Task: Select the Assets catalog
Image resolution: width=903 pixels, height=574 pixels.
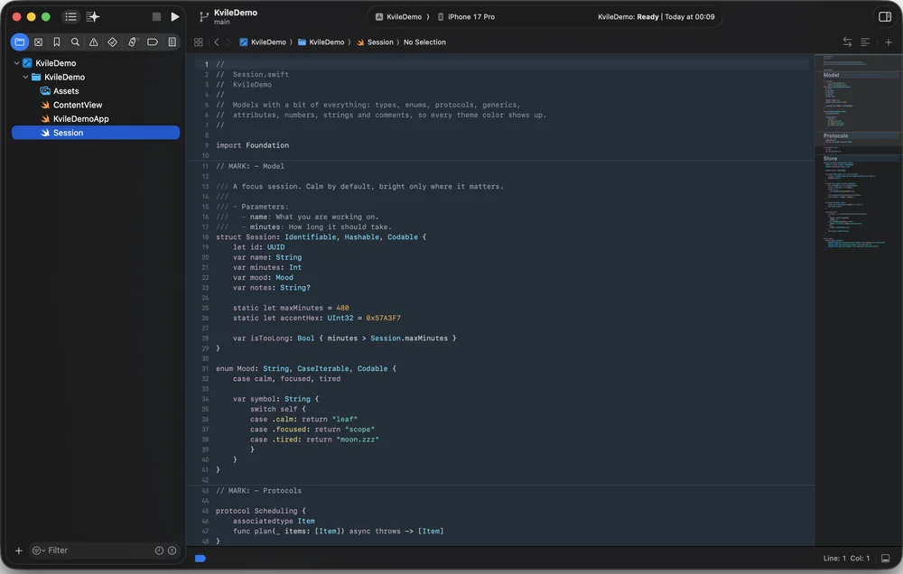Action: pyautogui.click(x=66, y=91)
